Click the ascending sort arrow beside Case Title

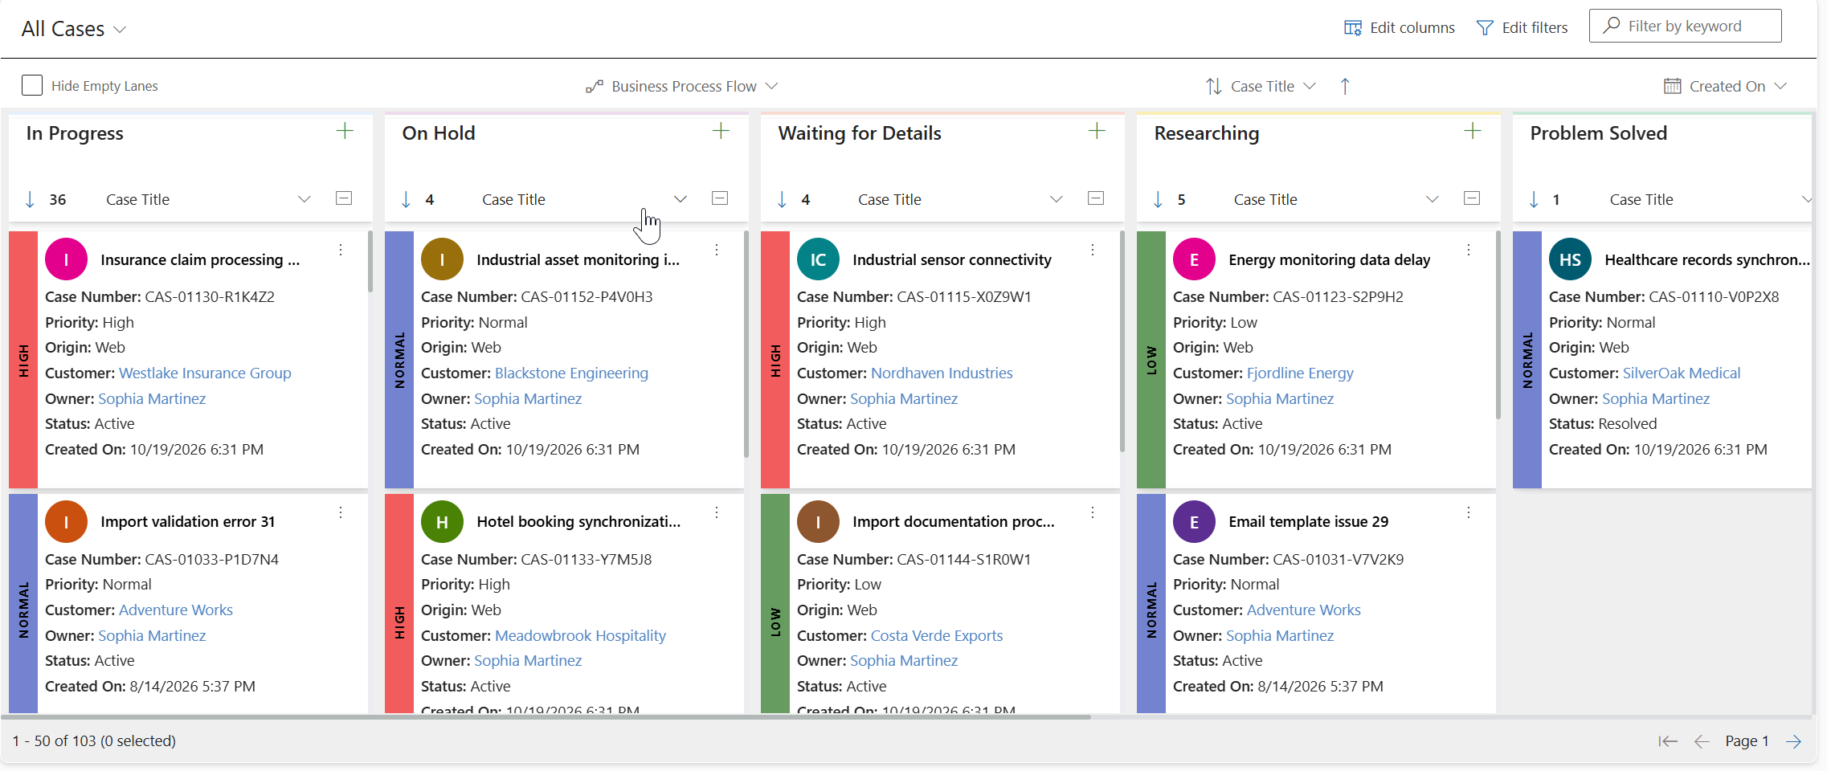click(x=1345, y=86)
